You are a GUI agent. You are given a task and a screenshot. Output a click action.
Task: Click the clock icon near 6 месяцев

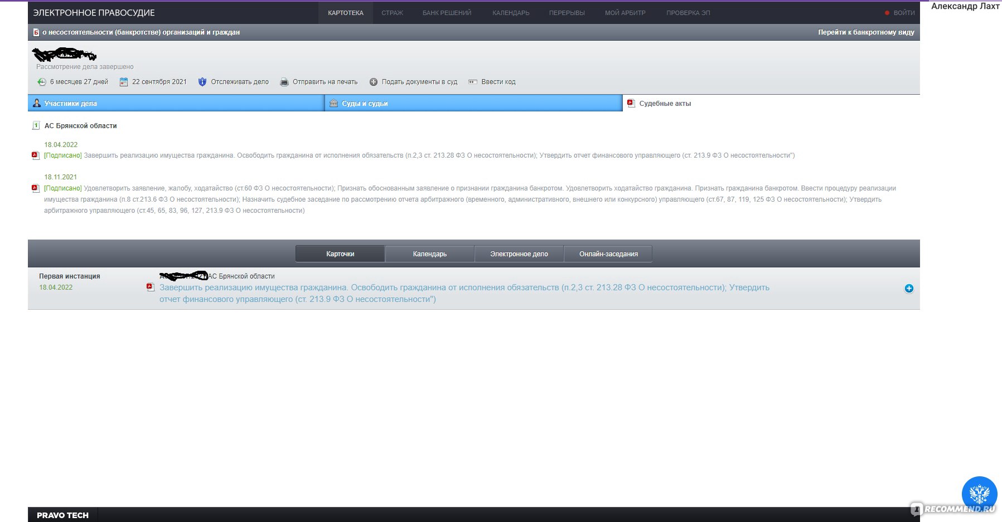(x=42, y=82)
